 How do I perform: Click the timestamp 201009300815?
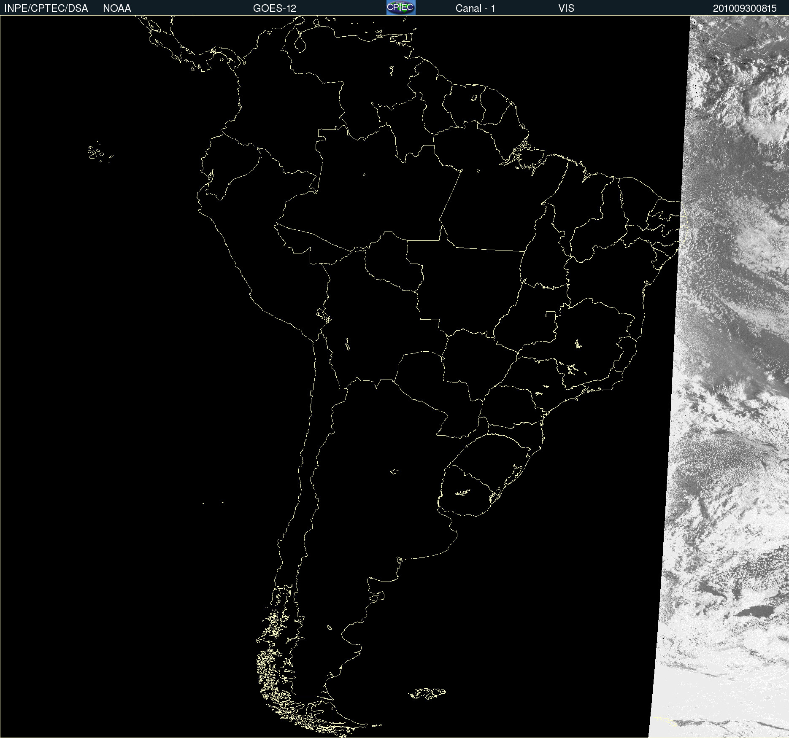[745, 8]
